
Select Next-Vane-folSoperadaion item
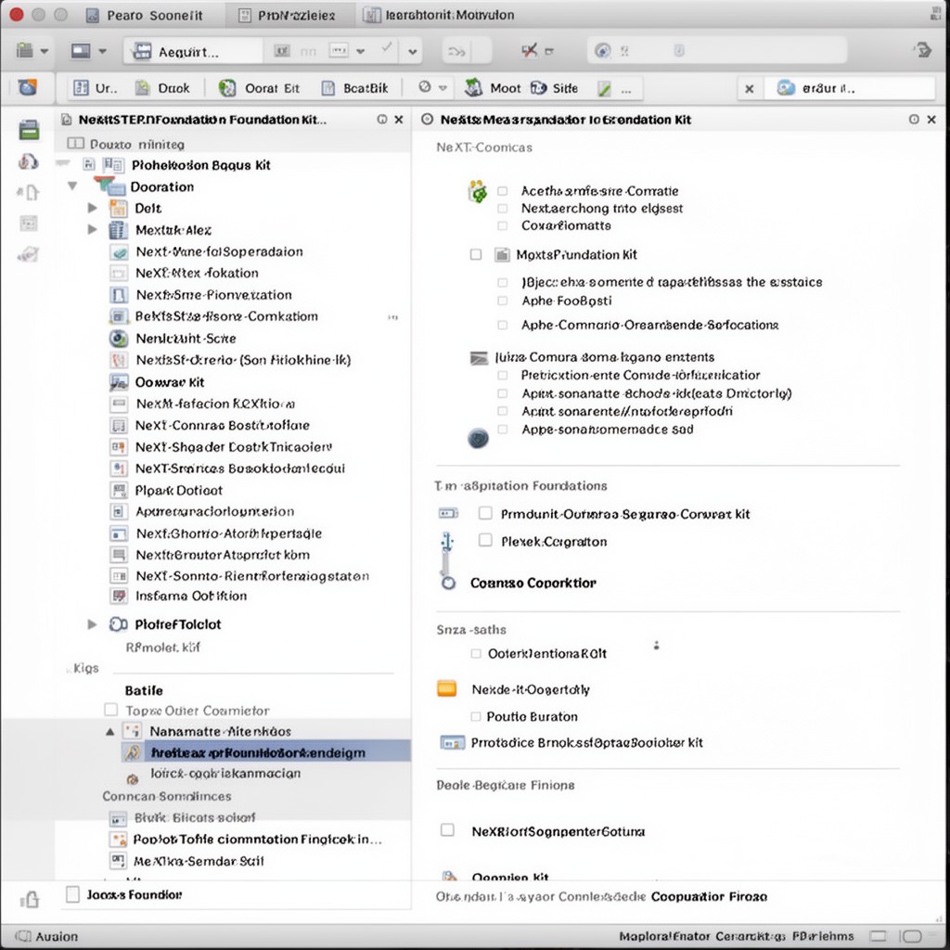tap(219, 251)
